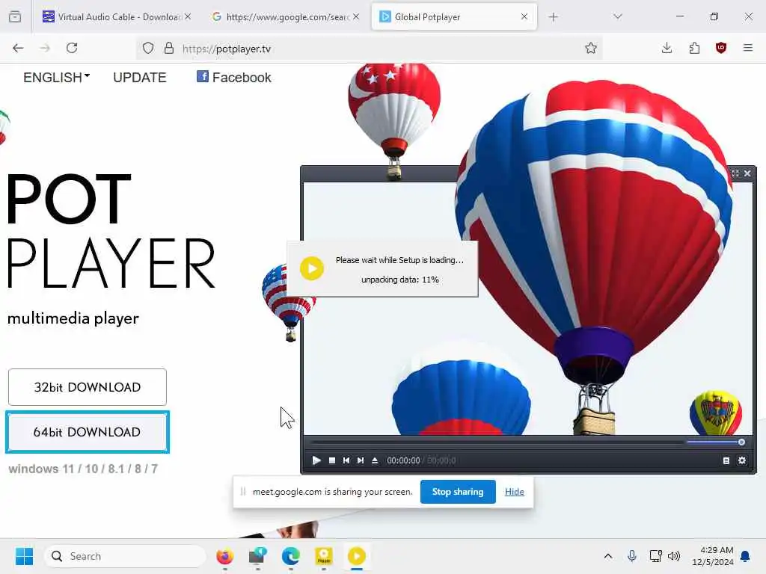The width and height of the screenshot is (766, 574).
Task: Click the volume slider in PotPlayer preview
Action: (x=715, y=442)
